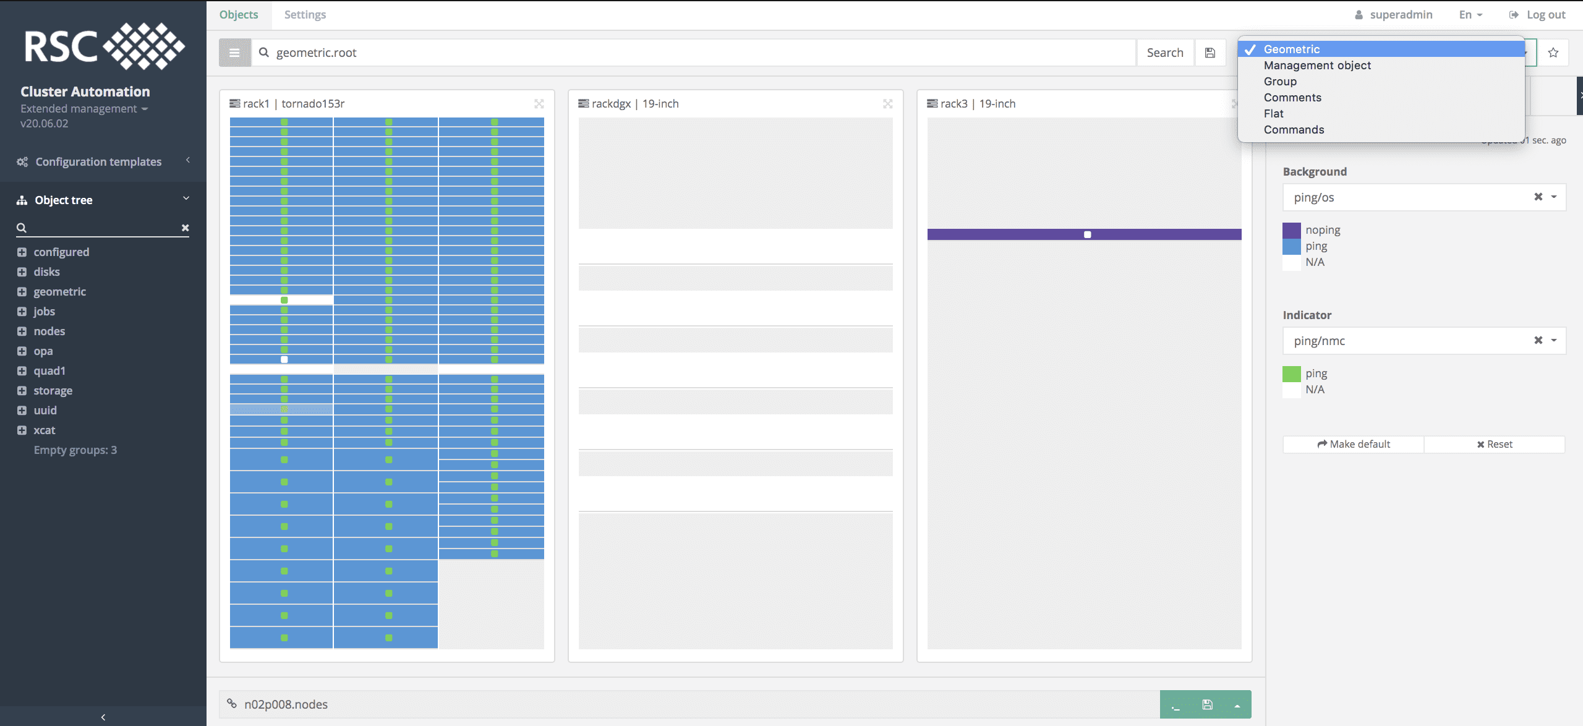1583x726 pixels.
Task: Expand rack1 panel with fullscreen icon
Action: point(539,103)
